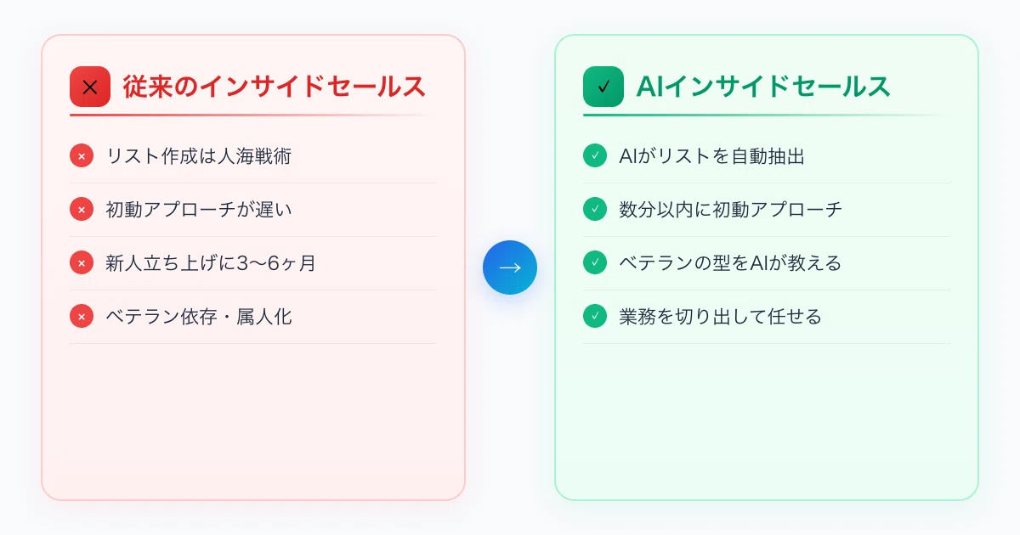
Task: Click green check icon beside 数分以内に初動アプローチ
Action: (x=595, y=210)
